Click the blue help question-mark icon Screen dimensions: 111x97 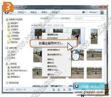[83, 12]
